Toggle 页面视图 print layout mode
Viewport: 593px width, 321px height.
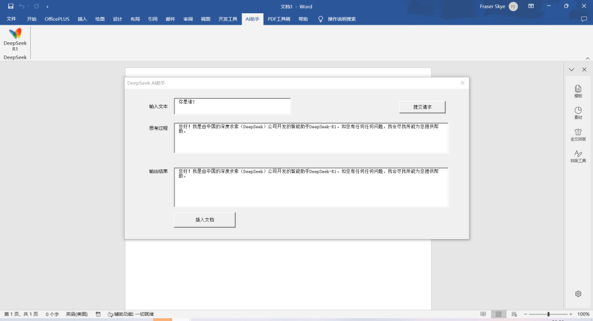pyautogui.click(x=497, y=314)
